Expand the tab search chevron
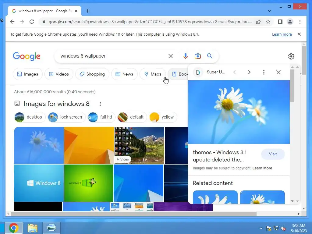 click(x=269, y=11)
